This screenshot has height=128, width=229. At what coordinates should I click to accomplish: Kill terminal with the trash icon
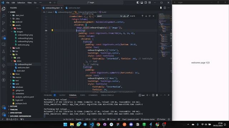coord(157,95)
